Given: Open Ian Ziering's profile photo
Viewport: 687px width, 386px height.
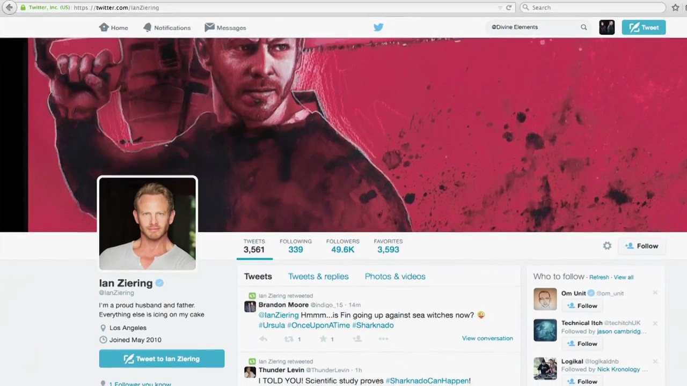Looking at the screenshot, I should point(148,224).
